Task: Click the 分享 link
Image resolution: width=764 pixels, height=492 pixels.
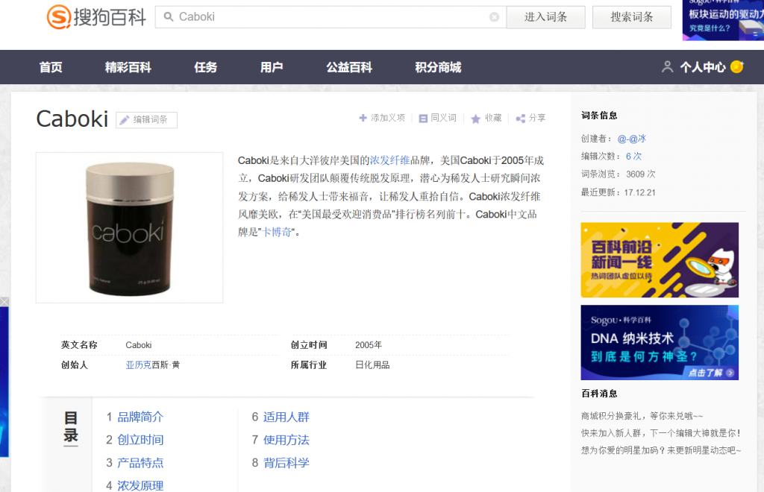Action: click(x=537, y=118)
